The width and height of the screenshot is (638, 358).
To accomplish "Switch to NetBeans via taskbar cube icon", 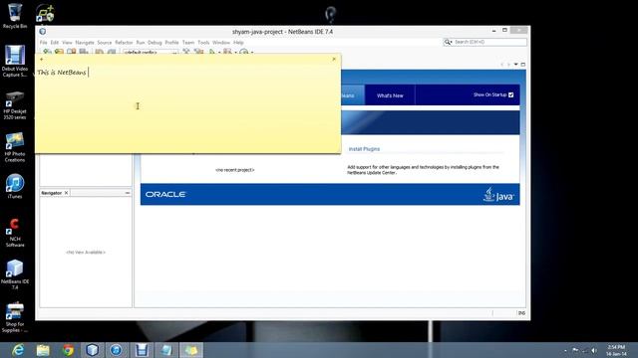I will (92, 350).
